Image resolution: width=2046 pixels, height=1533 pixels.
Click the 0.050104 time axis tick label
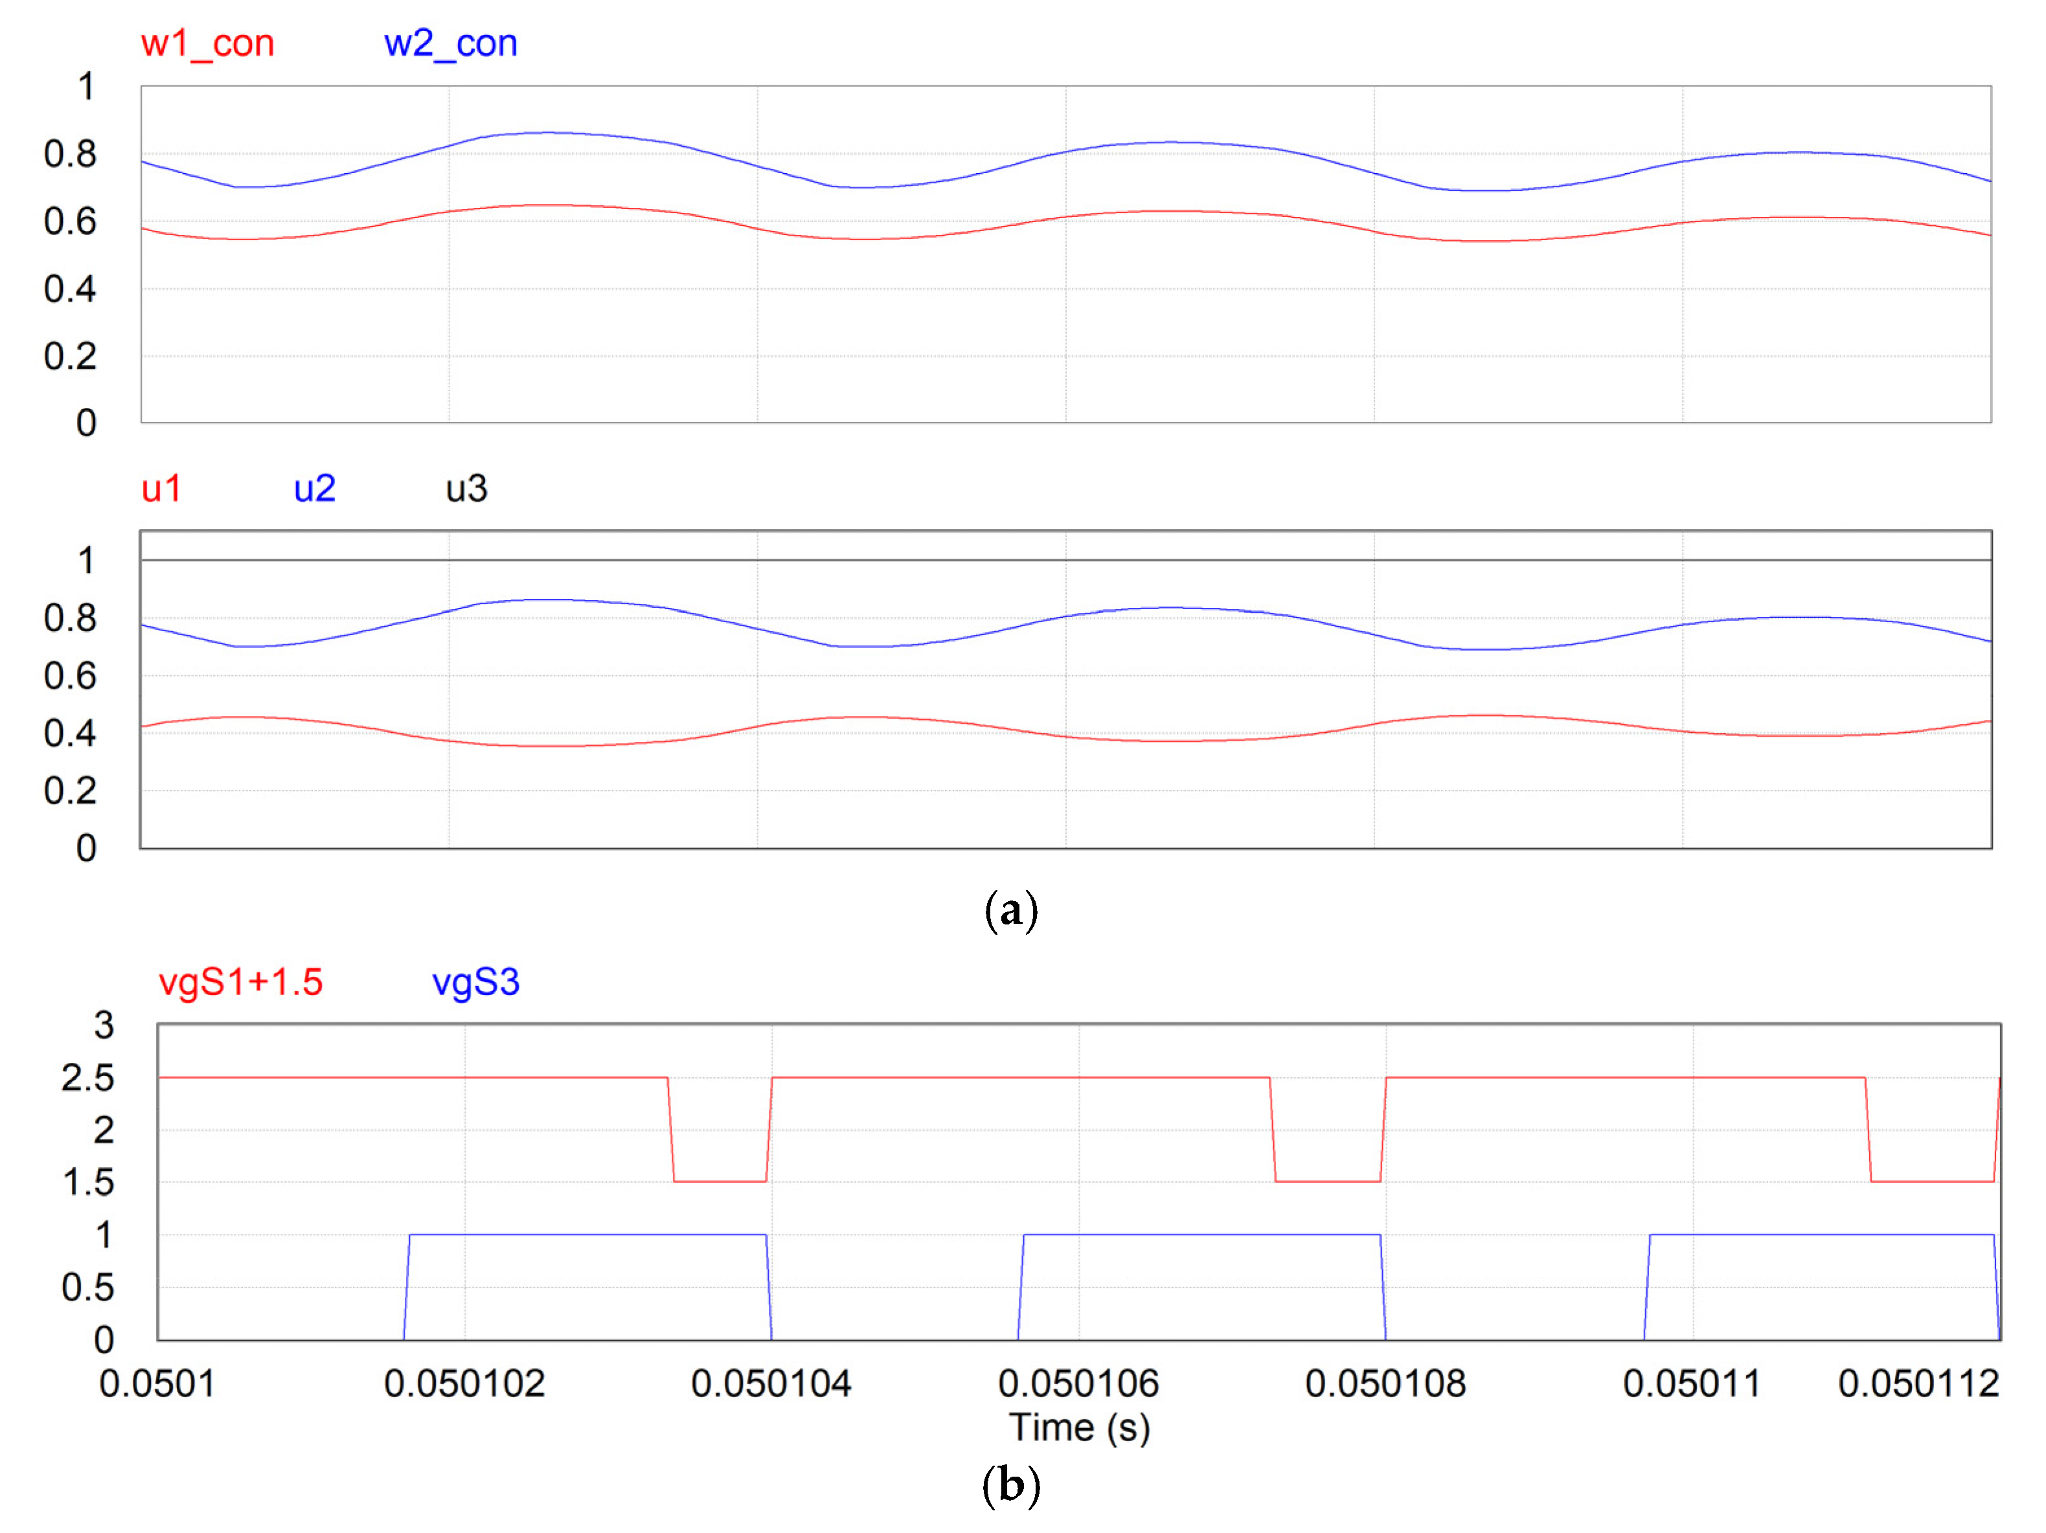(771, 1384)
